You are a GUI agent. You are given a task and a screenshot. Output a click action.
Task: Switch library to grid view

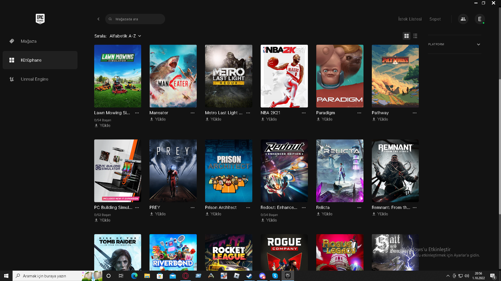click(x=407, y=36)
